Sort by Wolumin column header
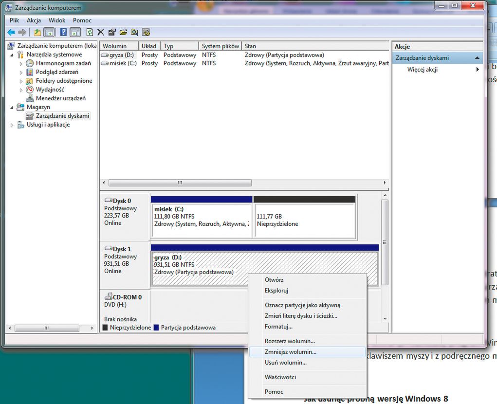 [x=119, y=46]
